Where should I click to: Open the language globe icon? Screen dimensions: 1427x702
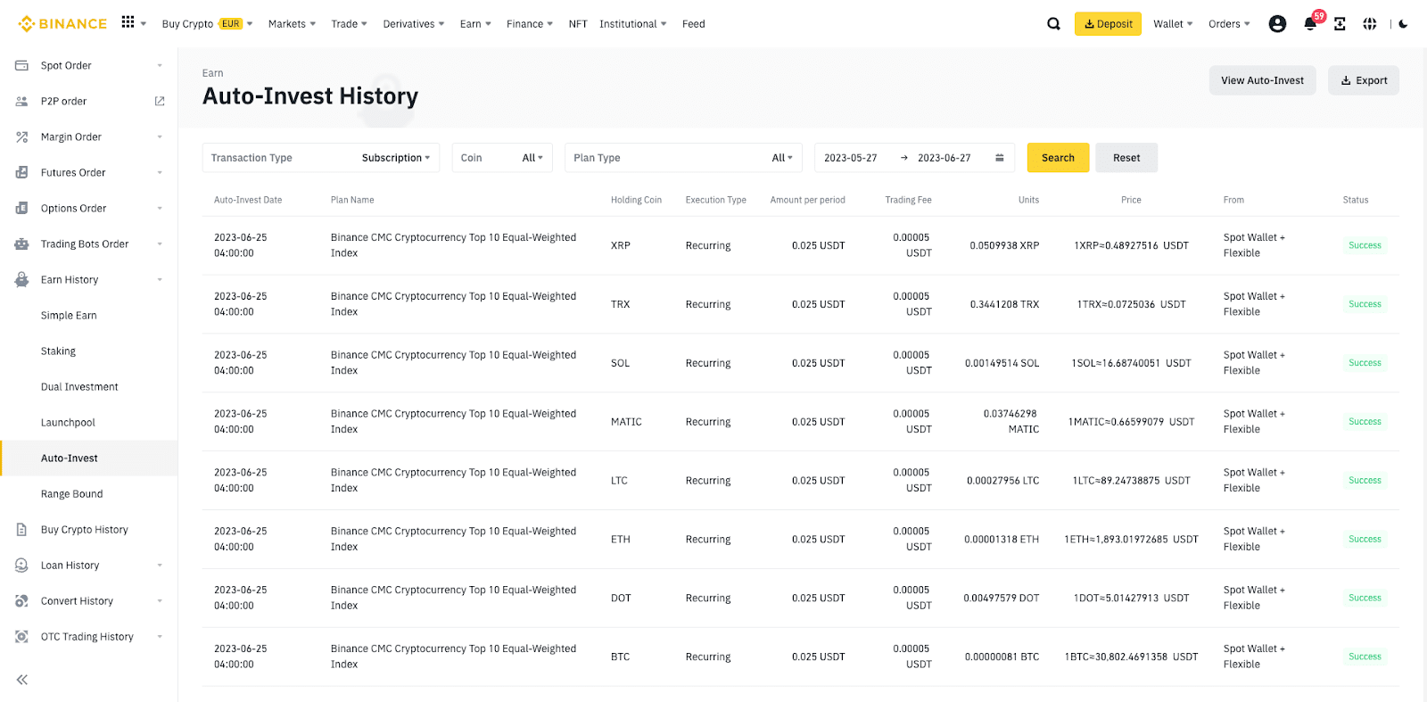1370,24
